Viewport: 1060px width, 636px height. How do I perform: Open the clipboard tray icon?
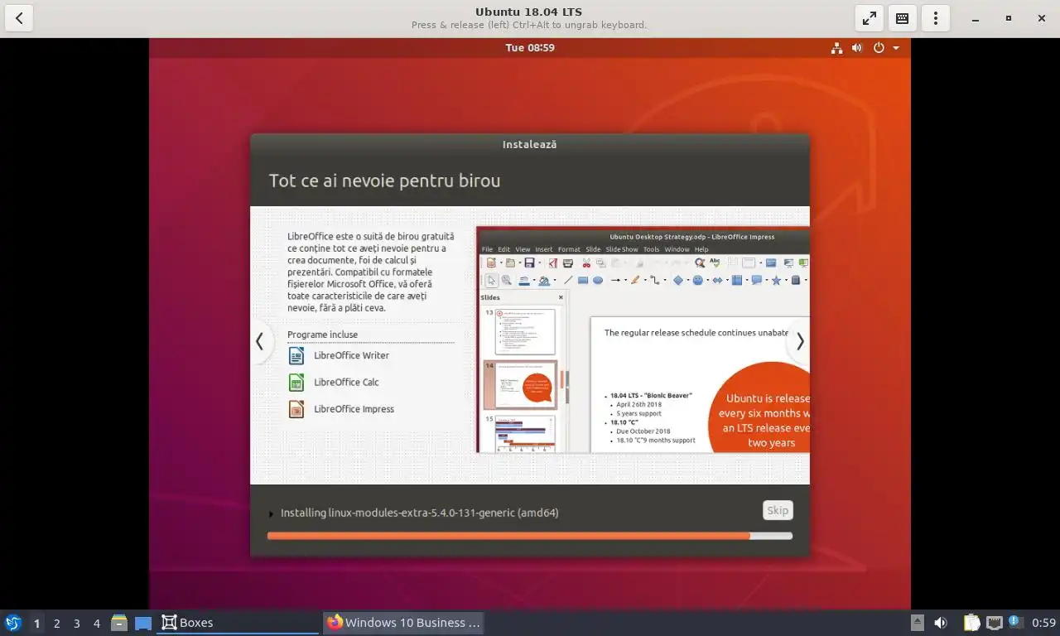tap(972, 623)
